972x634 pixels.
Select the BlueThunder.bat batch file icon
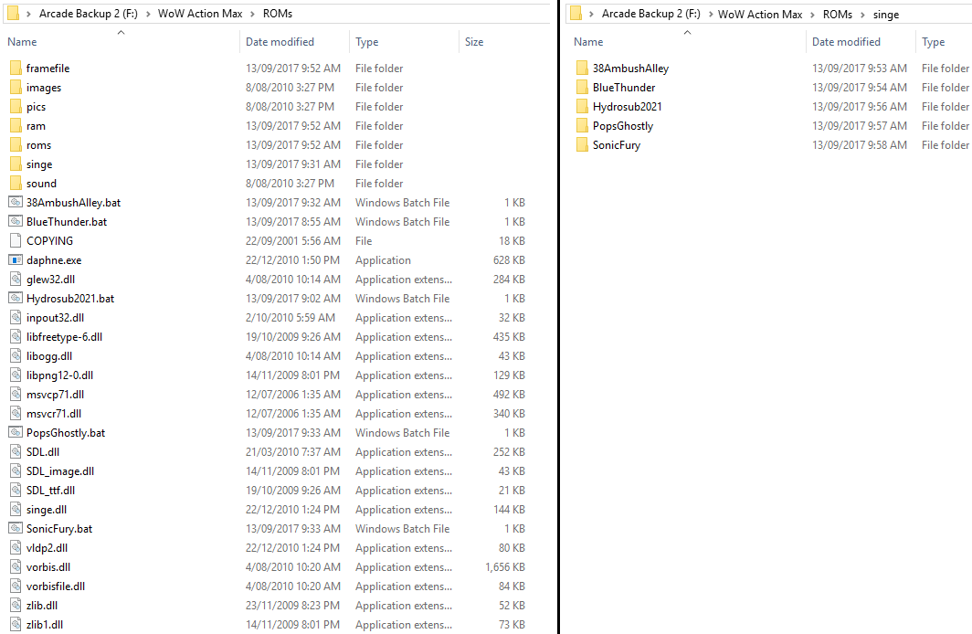pyautogui.click(x=16, y=221)
